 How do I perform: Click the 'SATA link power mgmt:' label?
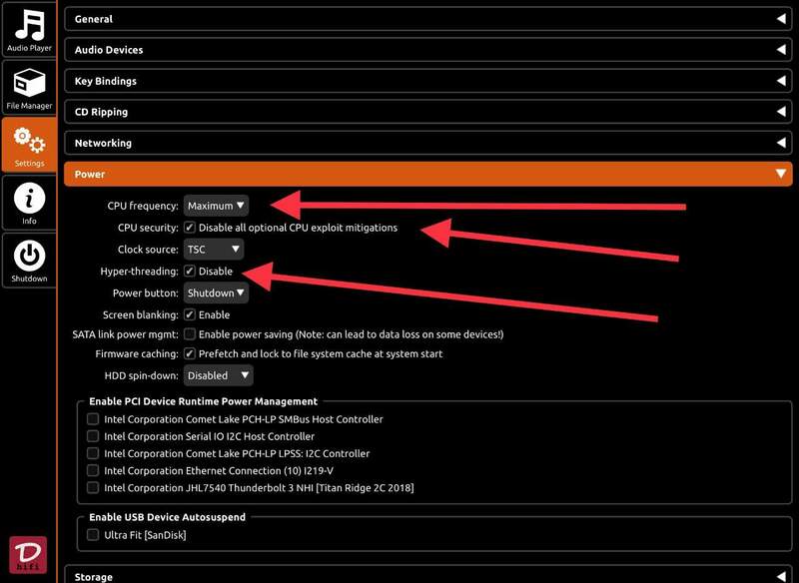[x=126, y=334]
